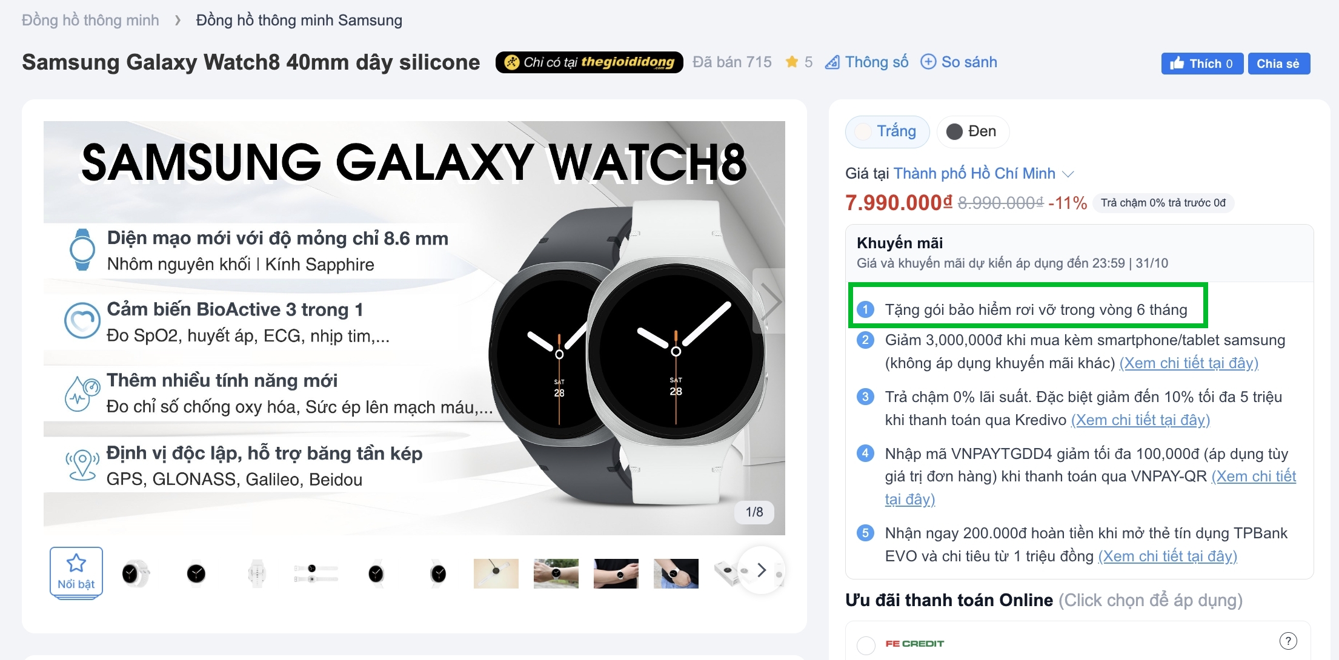1339x660 pixels.
Task: Open Đồng hồ thông minh Samsung breadcrumb
Action: tap(299, 20)
